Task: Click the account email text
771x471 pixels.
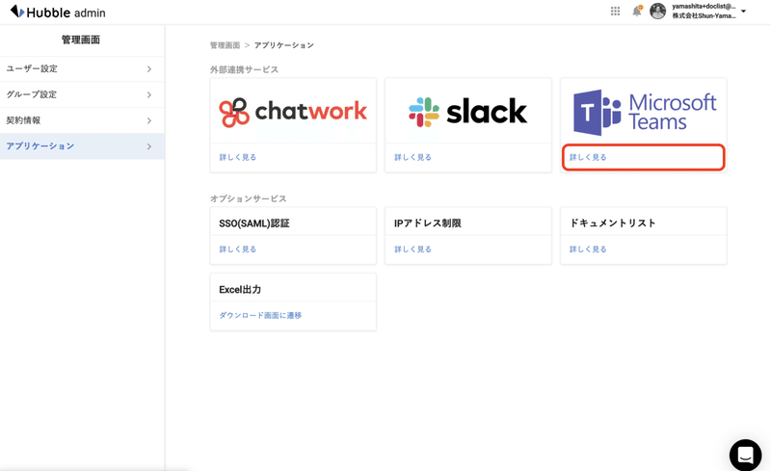Action: (x=704, y=7)
